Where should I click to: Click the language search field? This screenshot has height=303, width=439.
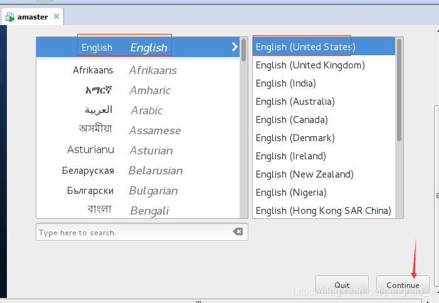click(x=142, y=232)
